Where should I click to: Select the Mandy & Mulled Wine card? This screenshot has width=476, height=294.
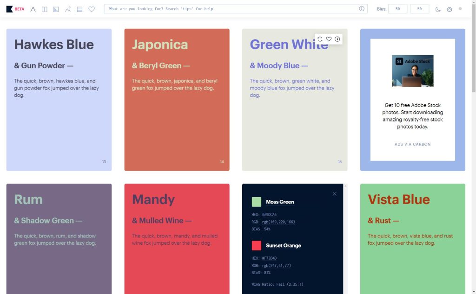tap(177, 239)
